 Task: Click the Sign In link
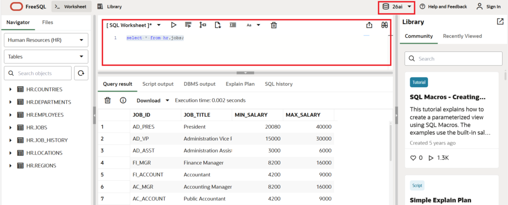click(488, 7)
